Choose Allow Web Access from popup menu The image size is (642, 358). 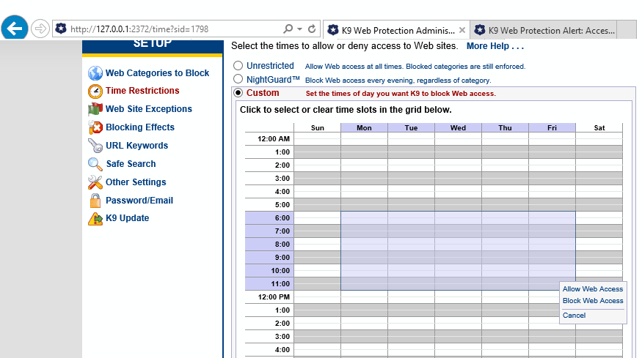(592, 289)
